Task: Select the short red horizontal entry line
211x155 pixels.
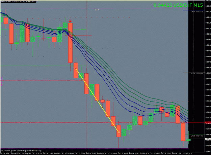Action: point(78,36)
